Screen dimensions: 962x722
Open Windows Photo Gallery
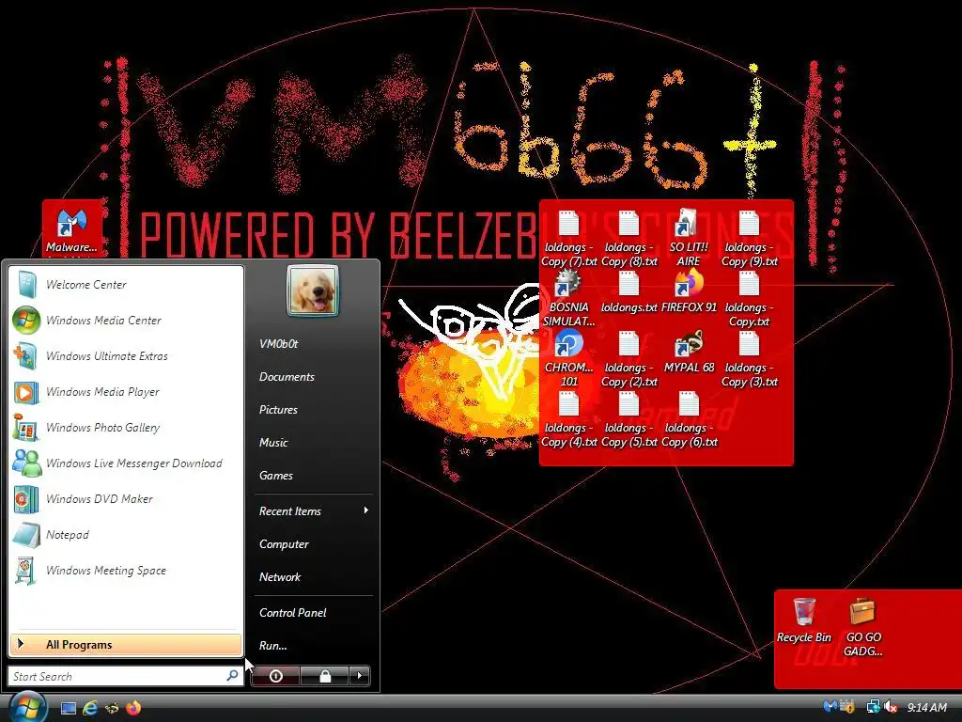(x=126, y=428)
